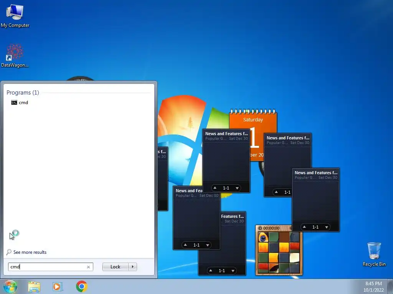393x294 pixels.
Task: Click the puzzle gadget 00:00:00 timer
Action: (271, 228)
